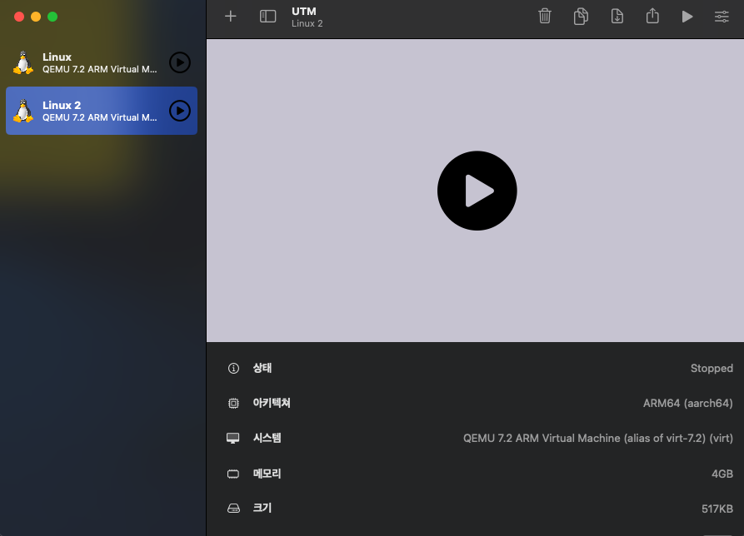The width and height of the screenshot is (744, 536).
Task: Clone the VM using the duplicate icon
Action: 581,16
